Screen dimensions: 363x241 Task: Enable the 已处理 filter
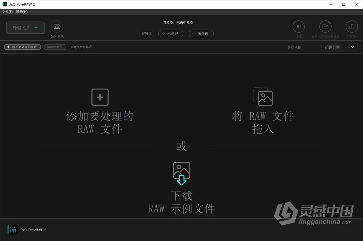pos(171,33)
